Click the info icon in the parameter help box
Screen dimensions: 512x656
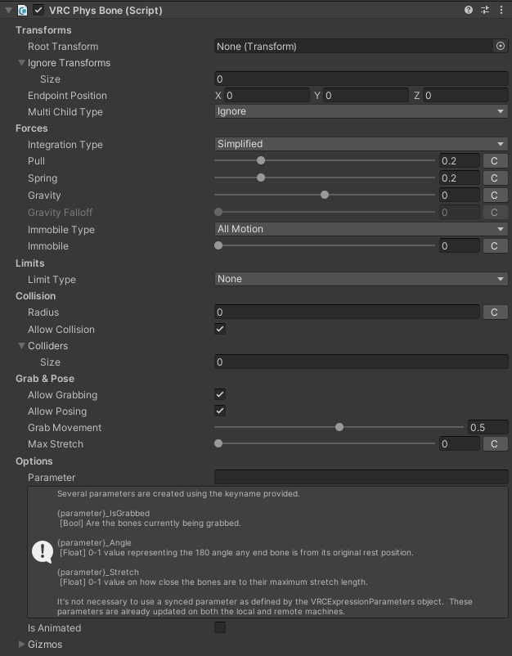42,551
